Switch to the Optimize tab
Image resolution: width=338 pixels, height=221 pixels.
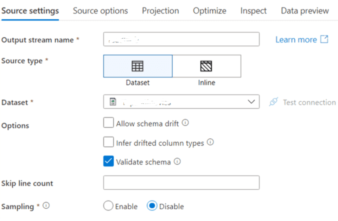(x=209, y=11)
